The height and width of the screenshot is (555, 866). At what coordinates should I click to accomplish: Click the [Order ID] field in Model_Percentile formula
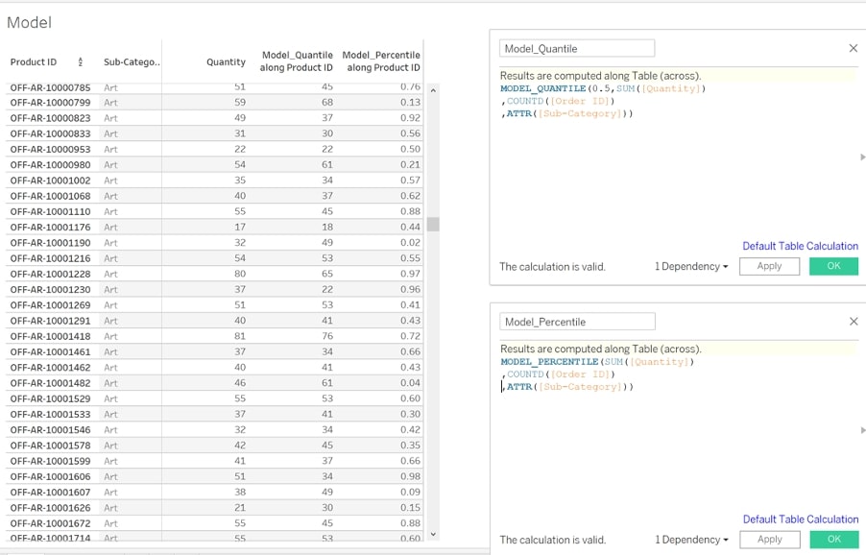(x=580, y=374)
